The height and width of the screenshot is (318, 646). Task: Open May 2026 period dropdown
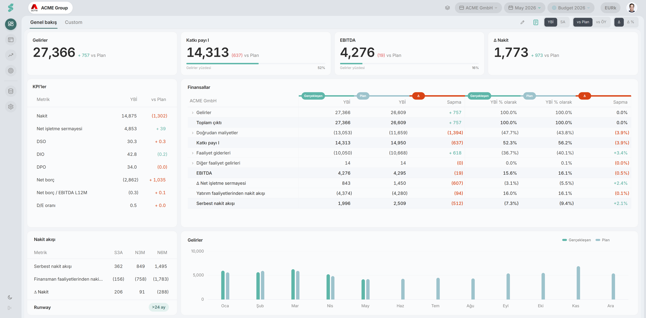point(525,8)
